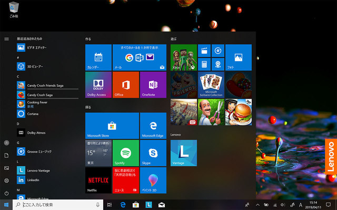Open the Groove Music small tile
337x210 pixels.
click(x=218, y=51)
